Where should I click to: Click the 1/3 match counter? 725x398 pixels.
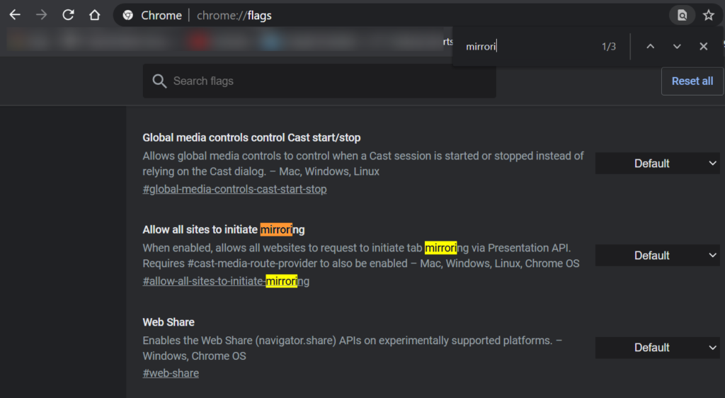point(608,46)
